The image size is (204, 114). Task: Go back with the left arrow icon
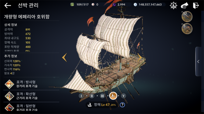(x=8, y=5)
